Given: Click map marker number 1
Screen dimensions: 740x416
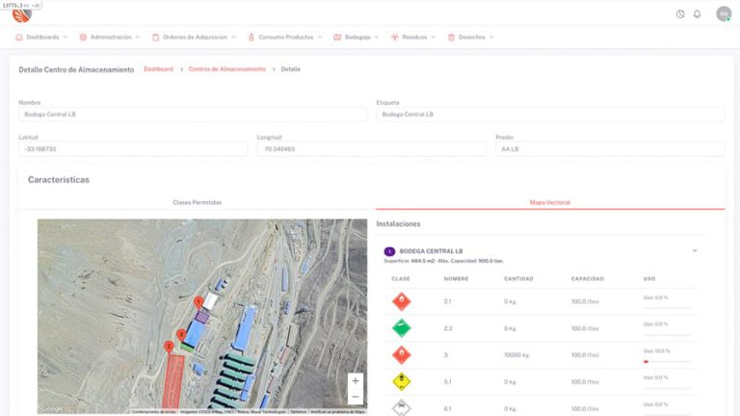Looking at the screenshot, I should (x=198, y=301).
